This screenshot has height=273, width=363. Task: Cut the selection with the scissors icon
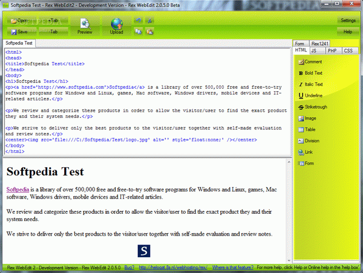[150, 21]
